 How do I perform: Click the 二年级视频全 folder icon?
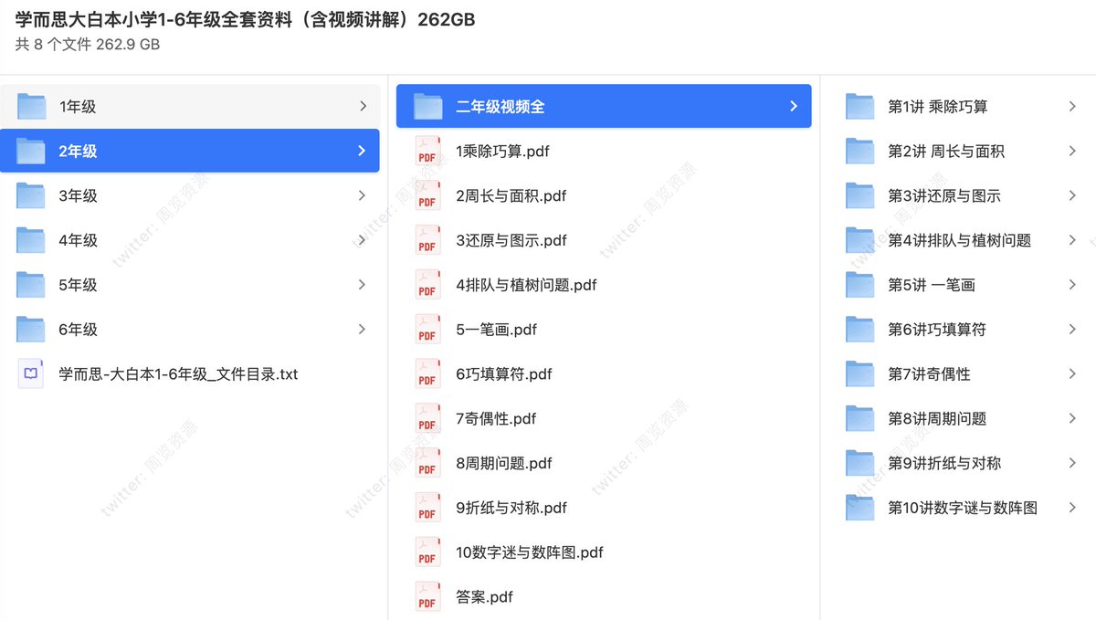coord(427,107)
